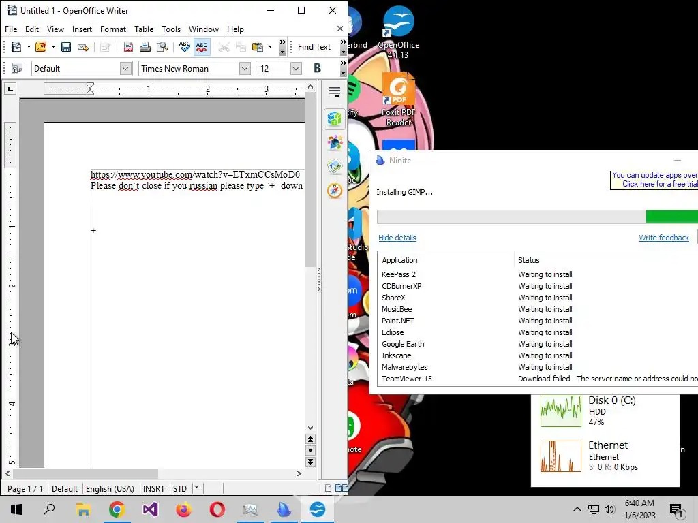The width and height of the screenshot is (698, 523).
Task: Toggle AutoSpellcheck icon
Action: [202, 47]
